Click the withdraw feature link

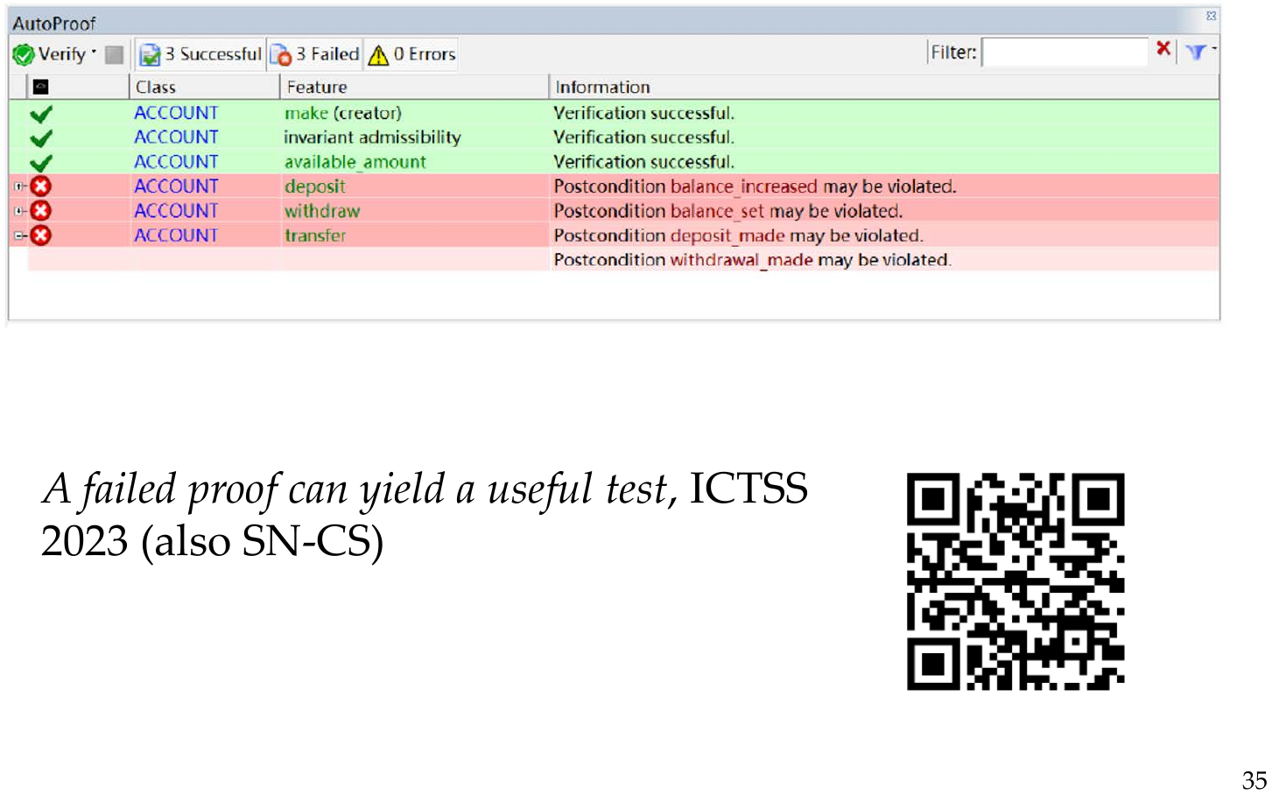pos(322,211)
